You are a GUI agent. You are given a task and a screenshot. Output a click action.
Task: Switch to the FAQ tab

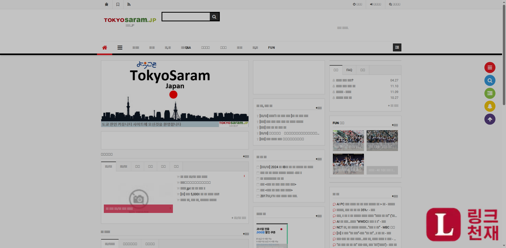click(349, 70)
